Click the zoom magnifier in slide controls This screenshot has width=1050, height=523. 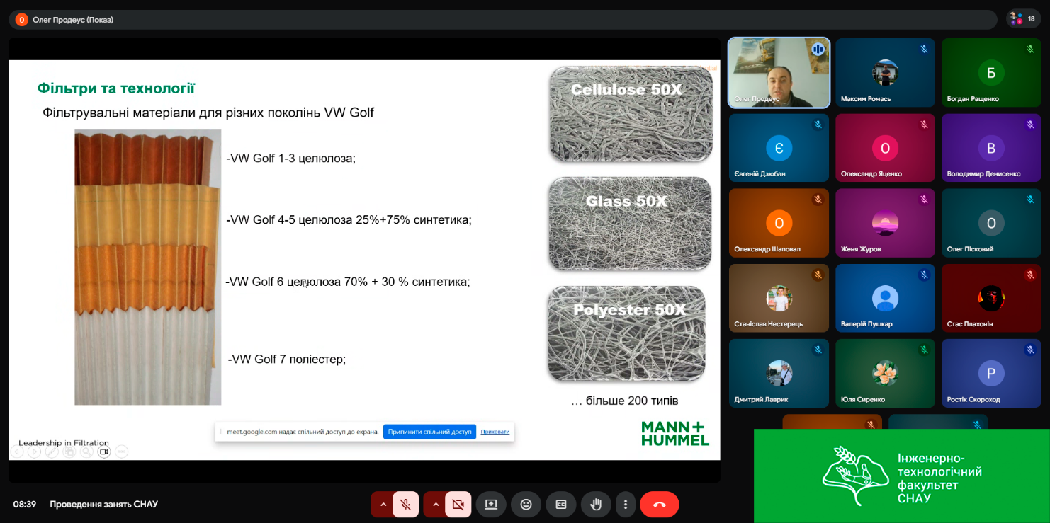click(86, 452)
